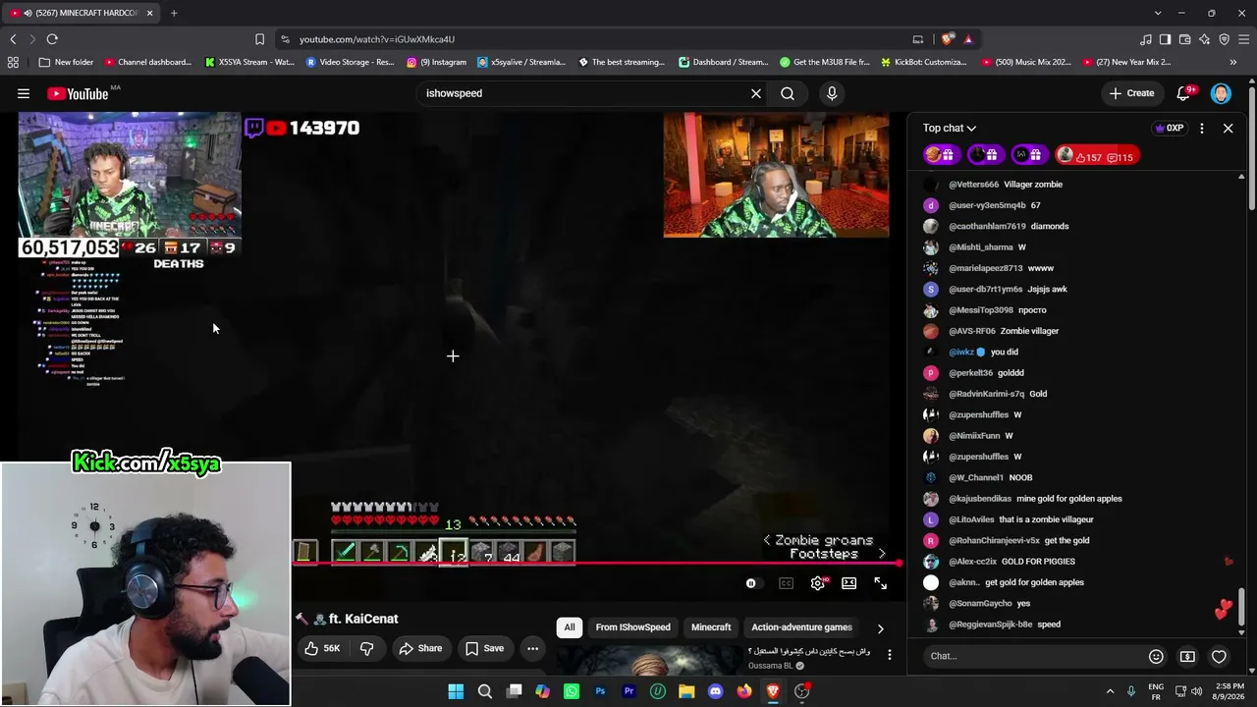Click the address bar URL
1257x707 pixels.
coord(377,39)
